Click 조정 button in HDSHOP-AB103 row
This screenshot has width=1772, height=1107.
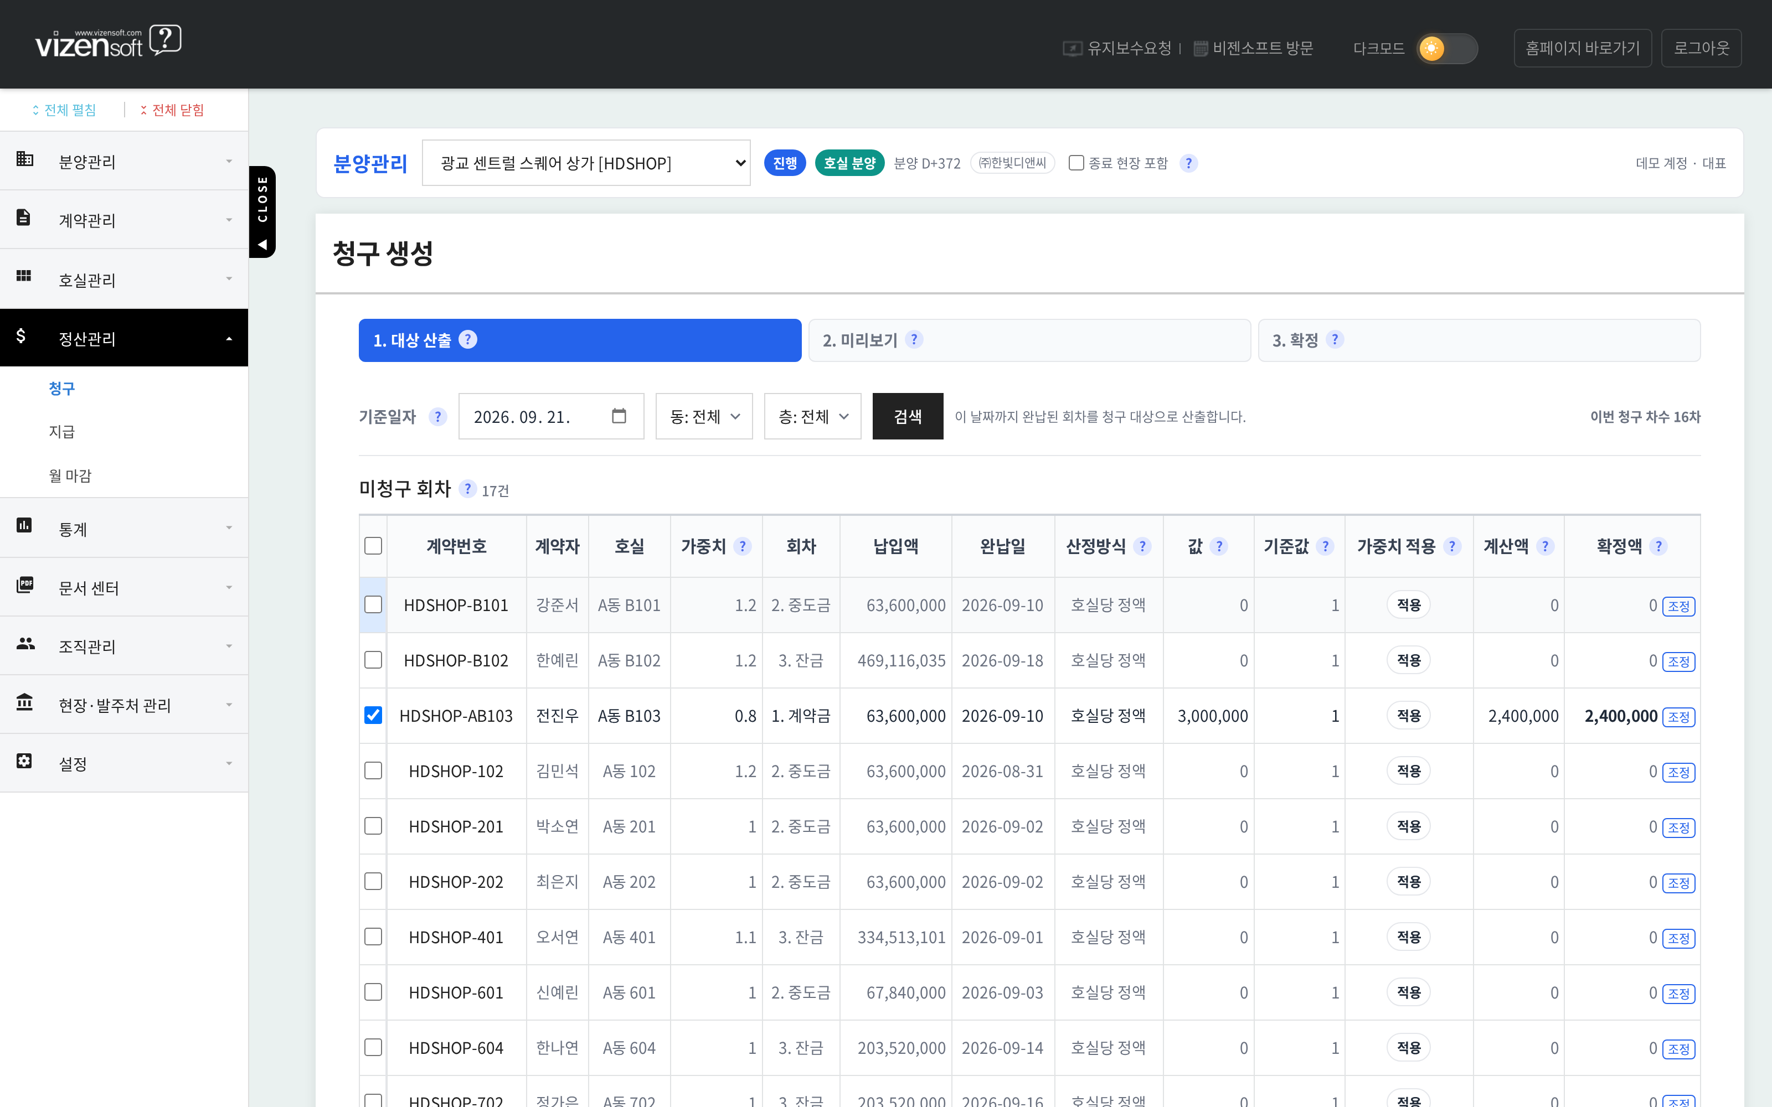(1678, 717)
